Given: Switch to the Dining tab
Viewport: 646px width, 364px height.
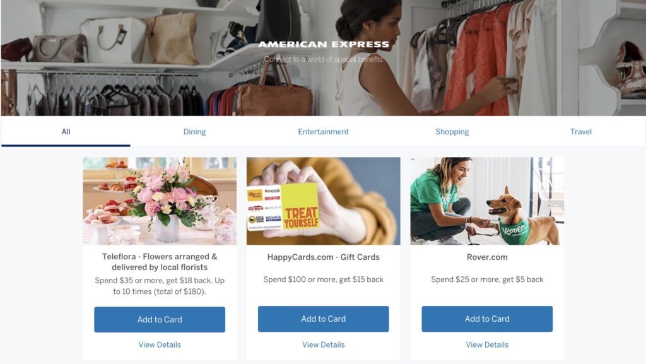Looking at the screenshot, I should click(x=194, y=132).
